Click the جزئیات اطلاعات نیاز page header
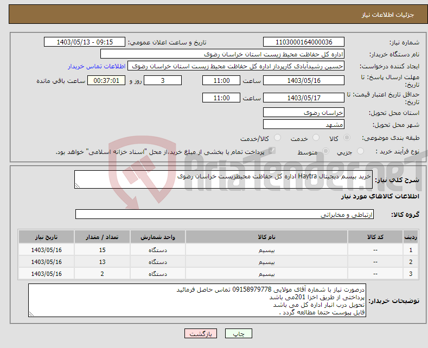This screenshot has width=428, height=348. coord(388,15)
